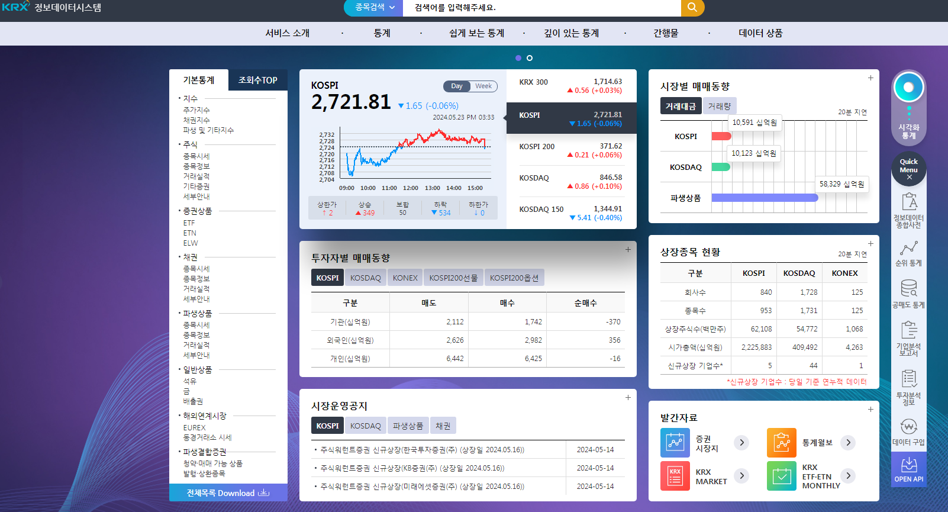This screenshot has width=948, height=512.
Task: Focus the 검색어를 입력해주세요 search field
Action: (x=541, y=8)
